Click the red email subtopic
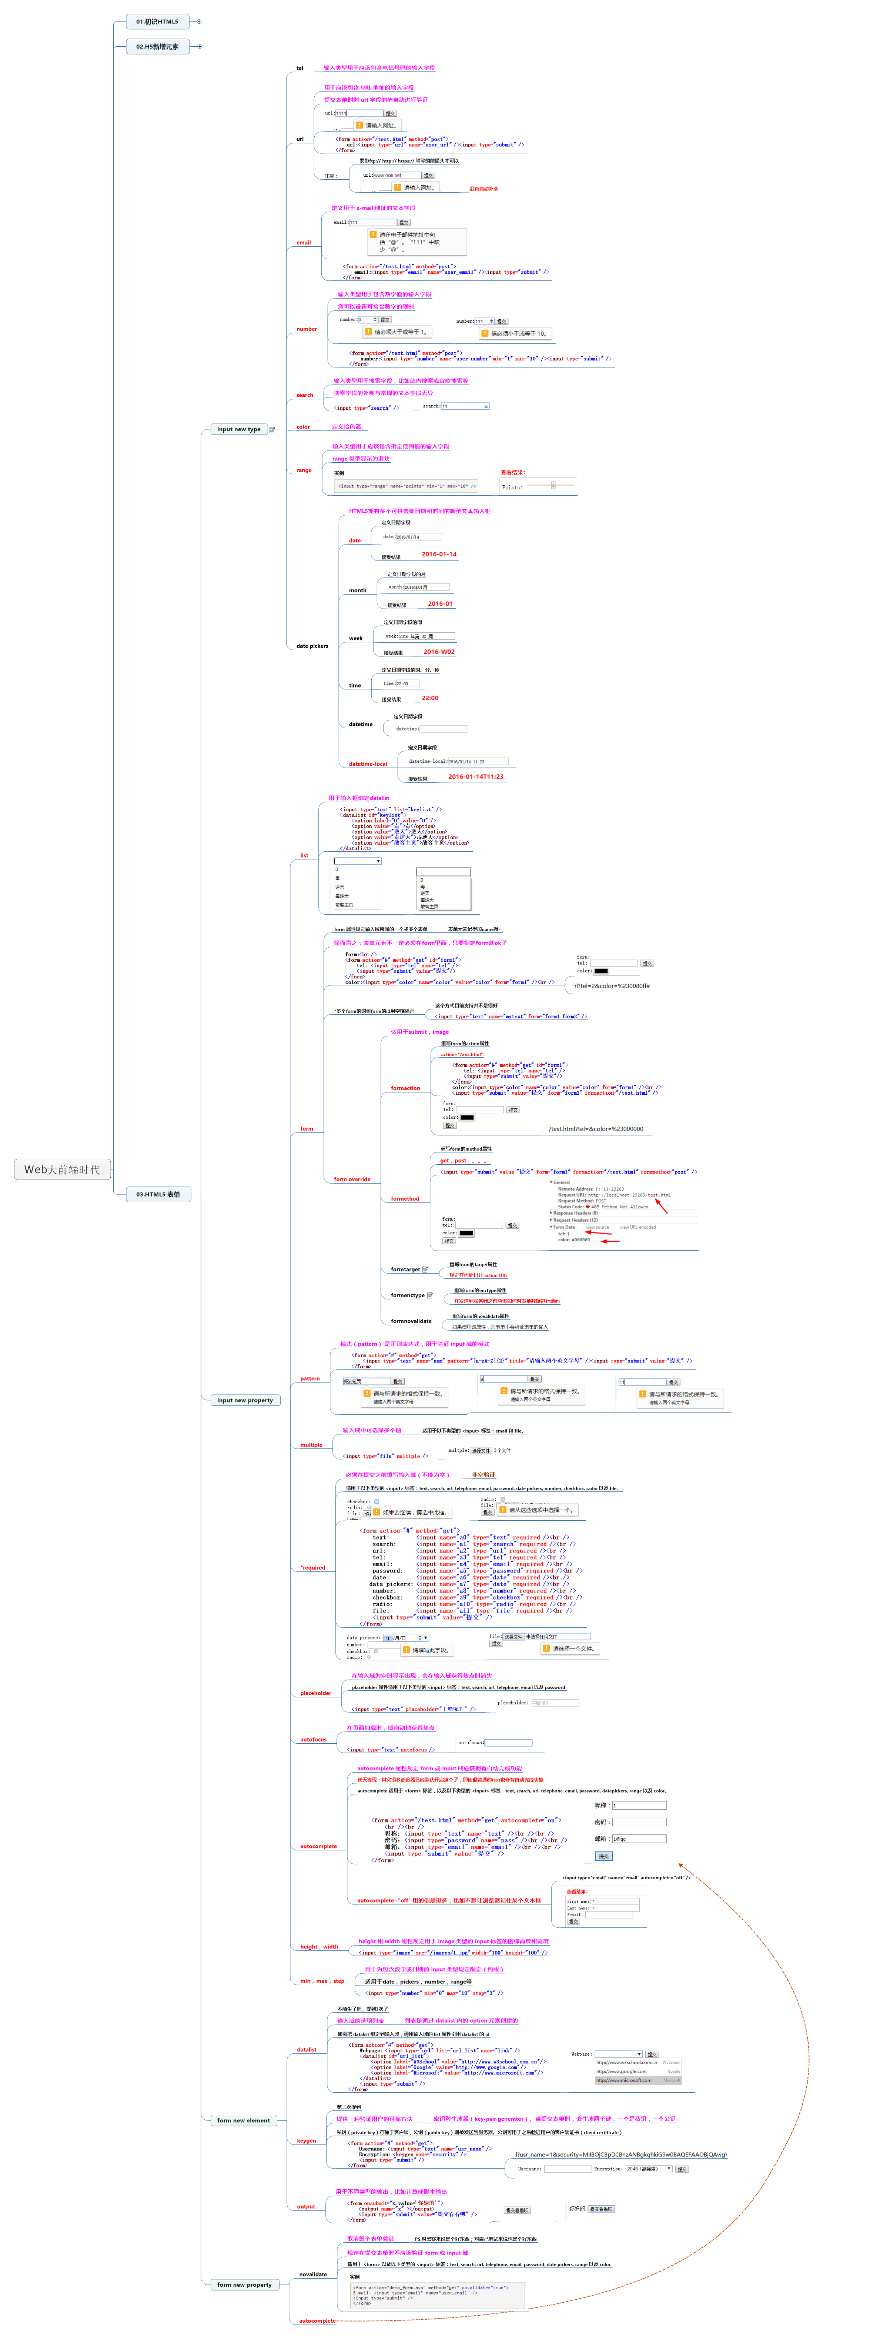Image resolution: width=880 pixels, height=2339 pixels. (x=304, y=242)
